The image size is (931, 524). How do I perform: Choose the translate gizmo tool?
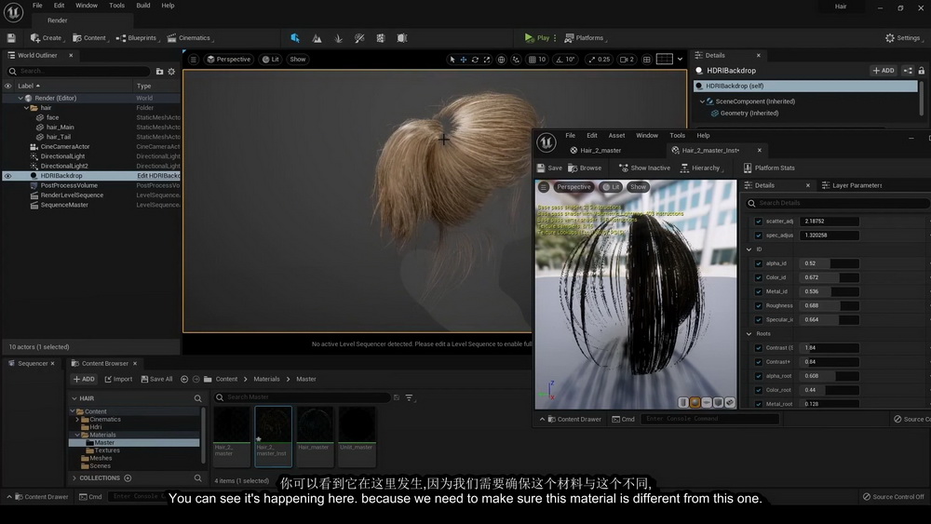point(464,60)
